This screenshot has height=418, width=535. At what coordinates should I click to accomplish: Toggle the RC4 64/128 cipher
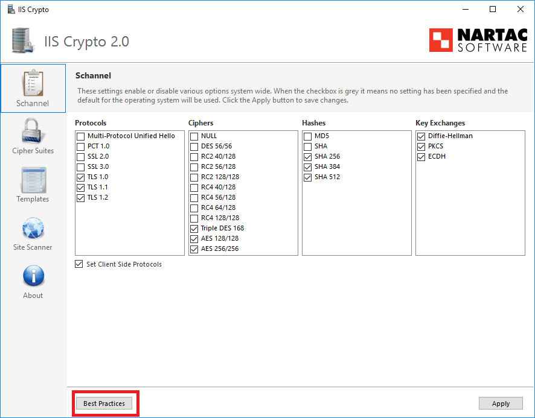194,208
